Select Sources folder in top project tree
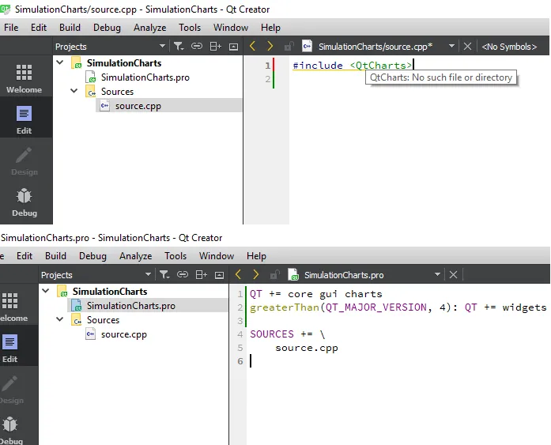Image resolution: width=551 pixels, height=445 pixels. 117,92
